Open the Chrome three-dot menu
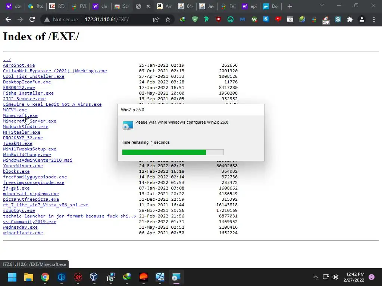The image size is (382, 286). 374,19
